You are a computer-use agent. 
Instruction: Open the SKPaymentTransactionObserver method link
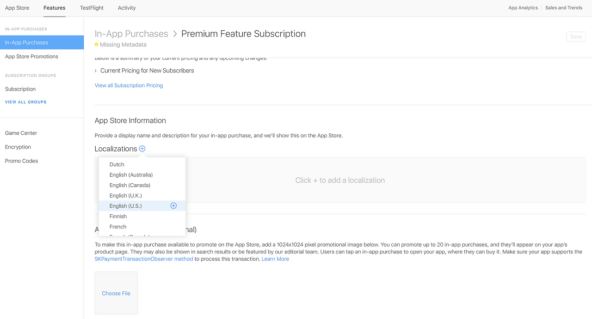144,259
